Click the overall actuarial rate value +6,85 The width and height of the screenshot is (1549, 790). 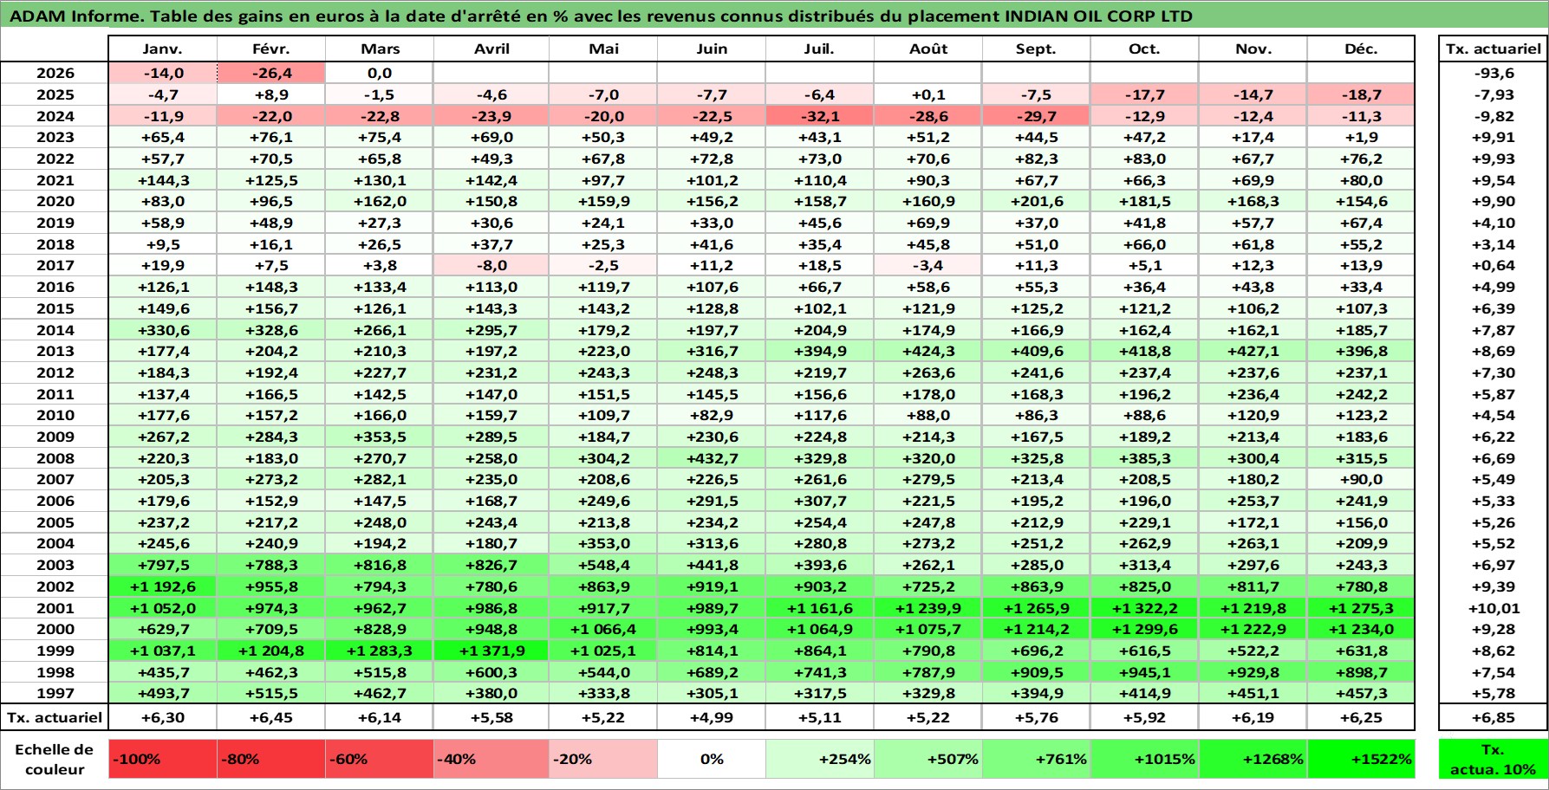[1493, 717]
